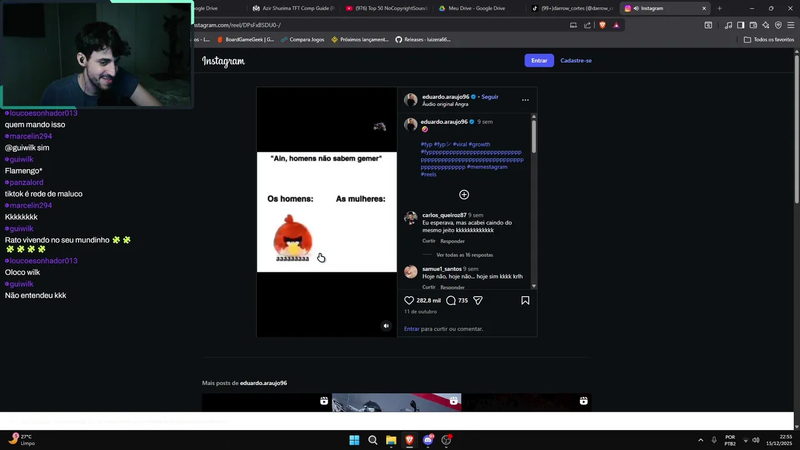800x450 pixels.
Task: Open the volume control in system tray
Action: (756, 440)
